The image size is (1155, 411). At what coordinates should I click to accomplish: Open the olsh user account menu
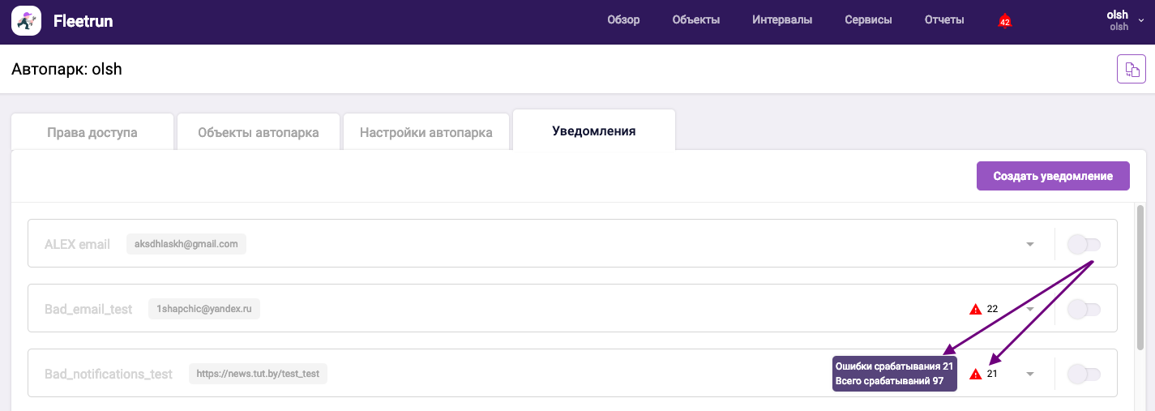1124,21
